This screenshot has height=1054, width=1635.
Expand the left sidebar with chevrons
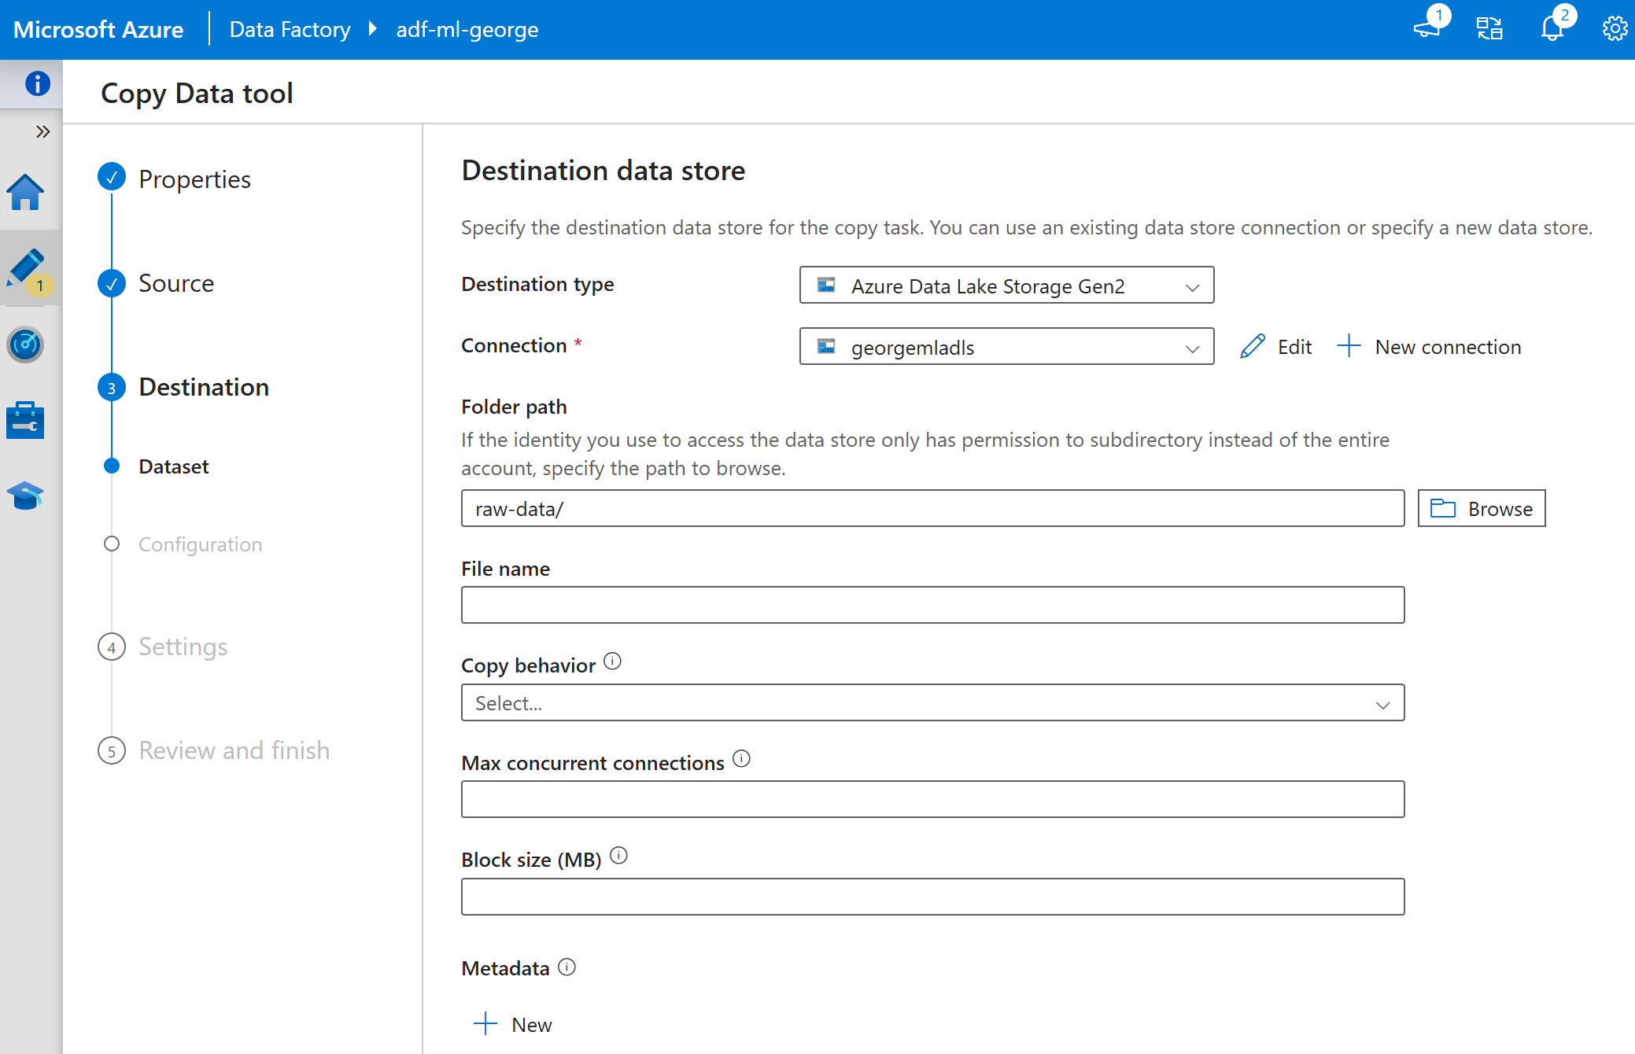point(42,131)
